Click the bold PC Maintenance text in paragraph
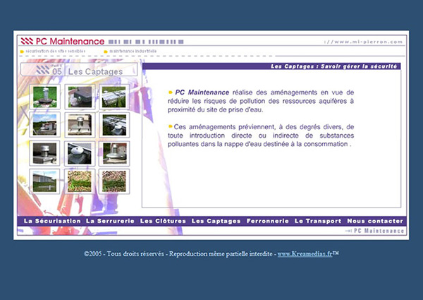 point(202,92)
